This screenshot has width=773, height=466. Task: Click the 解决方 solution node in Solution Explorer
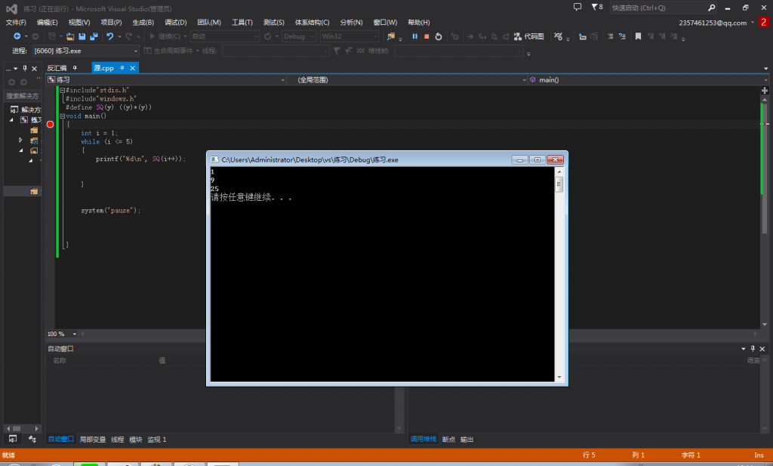coord(26,110)
